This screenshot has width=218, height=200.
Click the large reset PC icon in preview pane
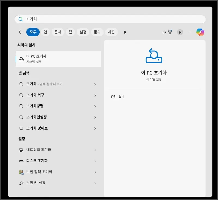pos(154,56)
